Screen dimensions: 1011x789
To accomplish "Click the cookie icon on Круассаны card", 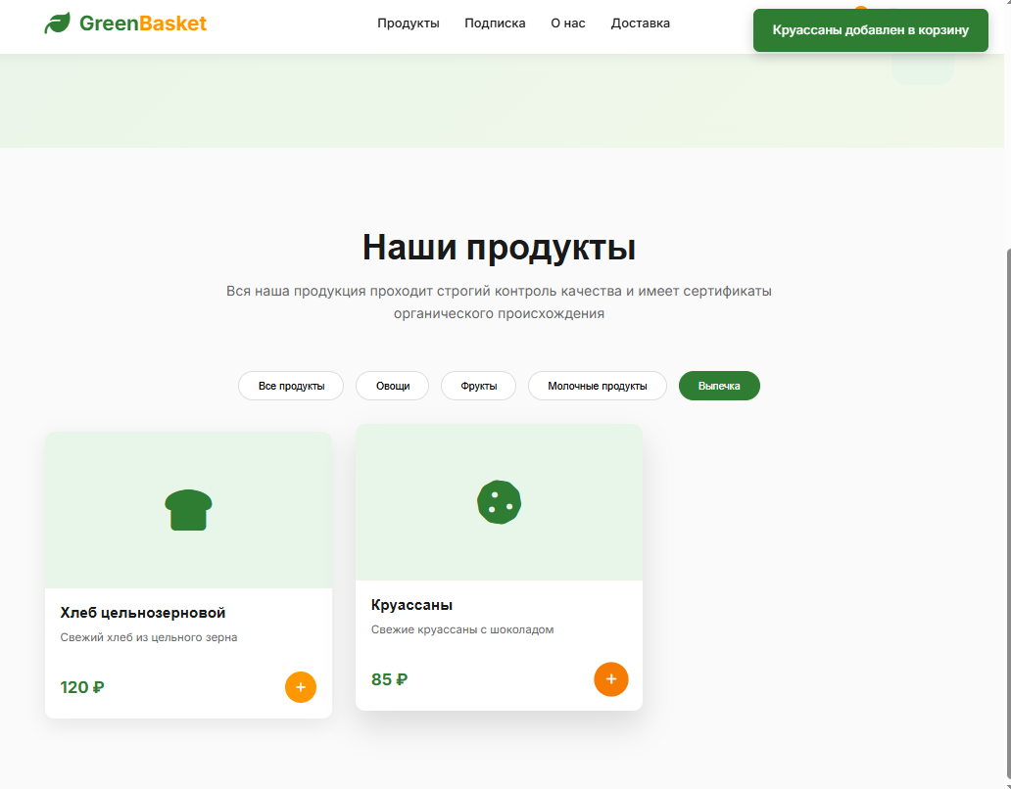I will 499,502.
